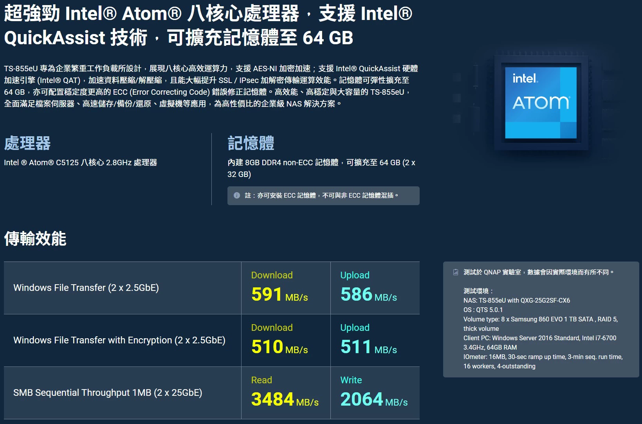The height and width of the screenshot is (424, 642).
Task: Click the SMB Sequential Throughput 1MB row label
Action: [x=108, y=393]
